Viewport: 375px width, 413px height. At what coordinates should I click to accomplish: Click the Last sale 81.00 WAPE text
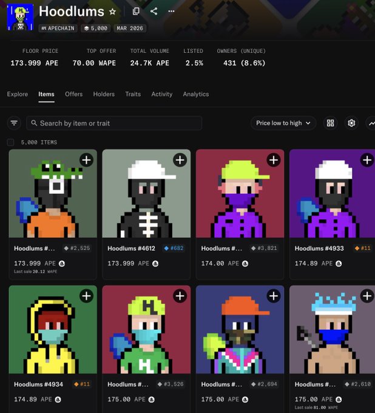pos(316,407)
